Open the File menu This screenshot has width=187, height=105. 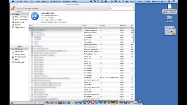pyautogui.click(x=26, y=1)
